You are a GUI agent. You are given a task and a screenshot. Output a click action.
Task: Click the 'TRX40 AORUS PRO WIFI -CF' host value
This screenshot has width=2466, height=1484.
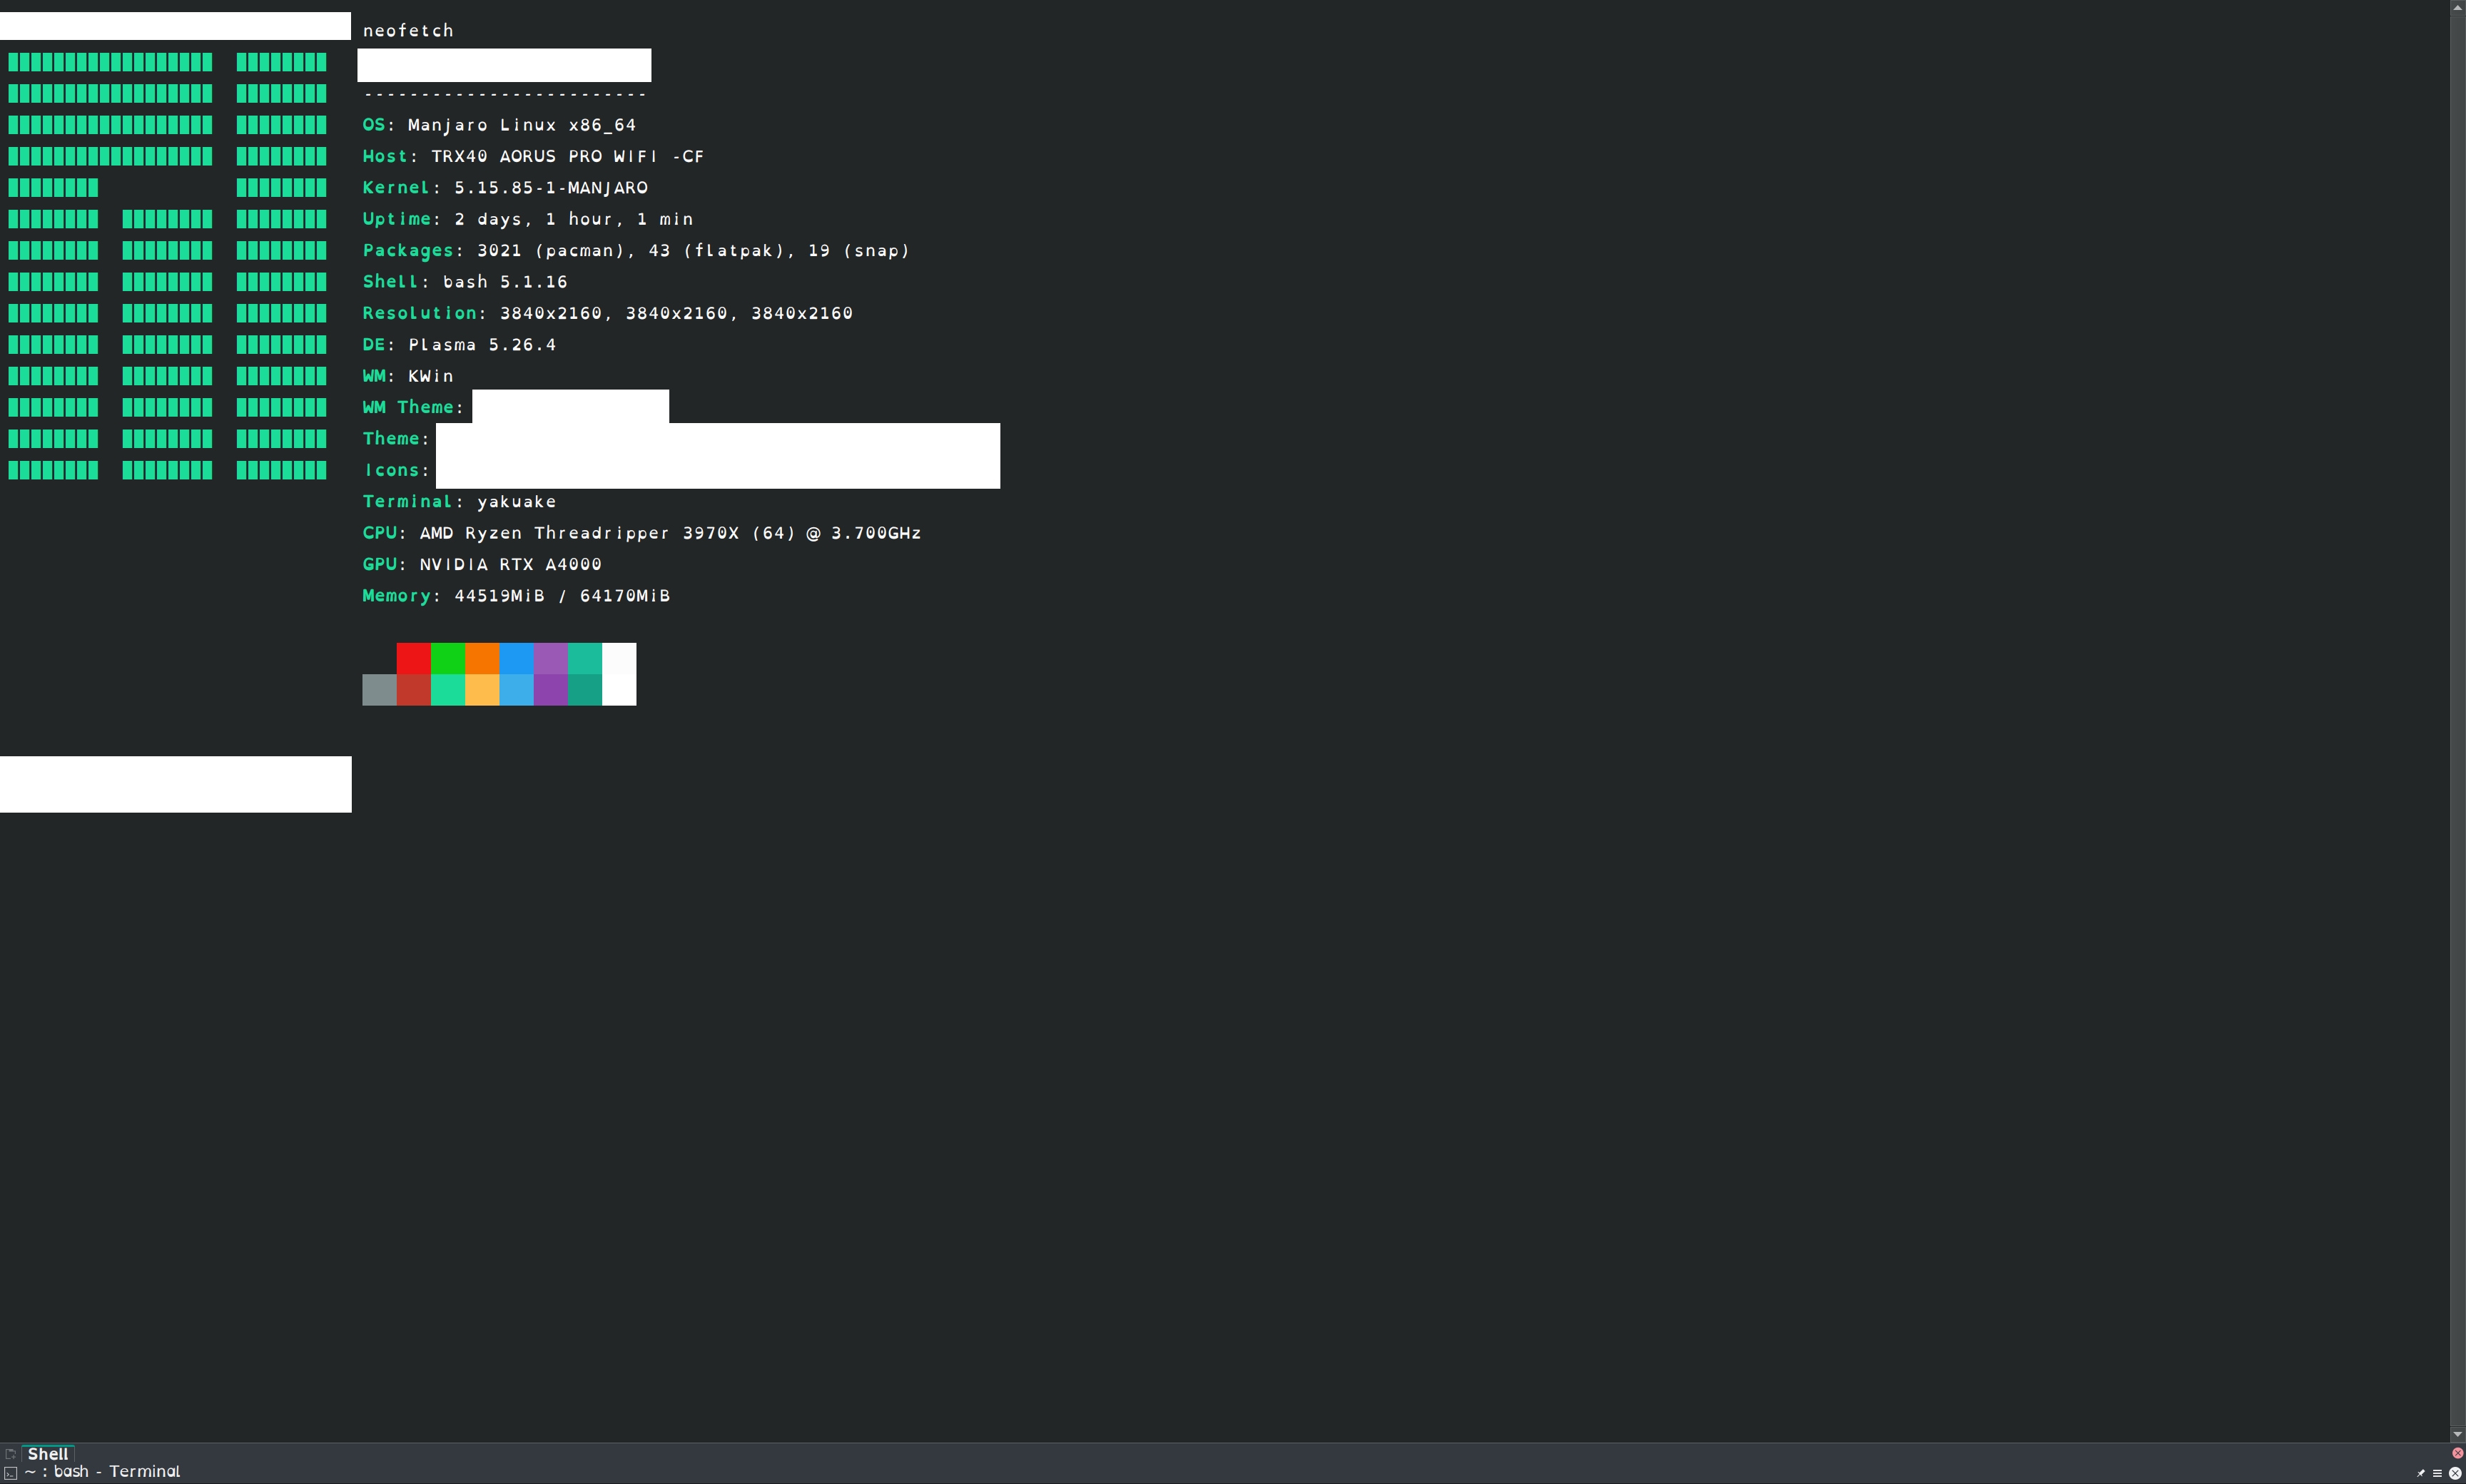click(x=567, y=157)
